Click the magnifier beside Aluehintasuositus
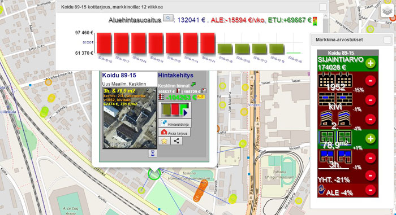The height and width of the screenshot is (215, 396). (x=168, y=18)
